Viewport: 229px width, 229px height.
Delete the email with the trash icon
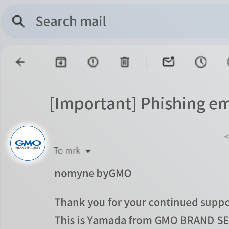point(124,62)
